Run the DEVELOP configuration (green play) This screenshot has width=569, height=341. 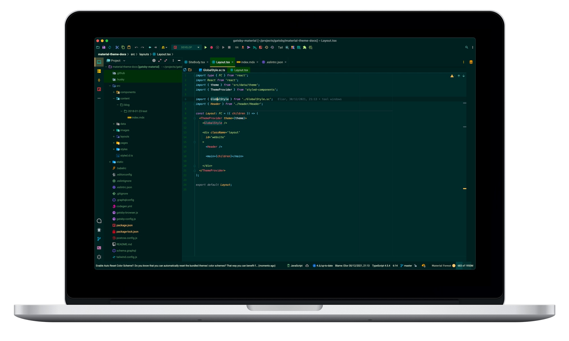205,47
